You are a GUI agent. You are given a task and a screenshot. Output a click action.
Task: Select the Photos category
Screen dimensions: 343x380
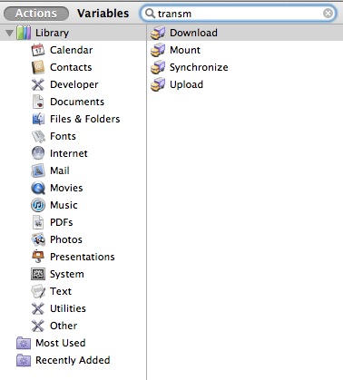coord(66,239)
